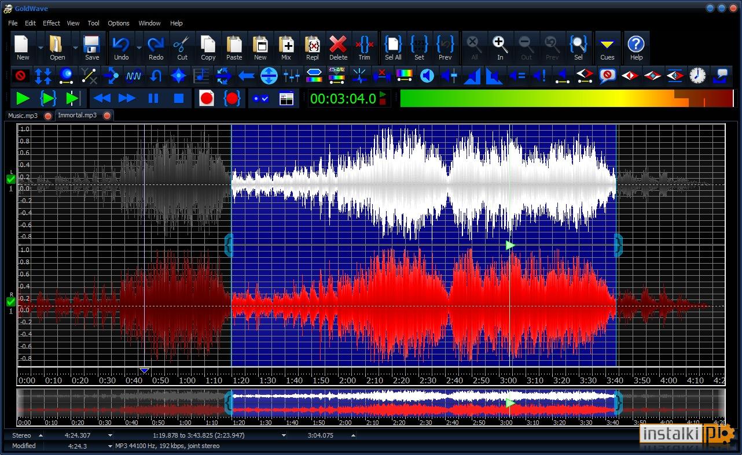The image size is (742, 455).
Task: Select the Immortal.mp3 tab
Action: 77,116
